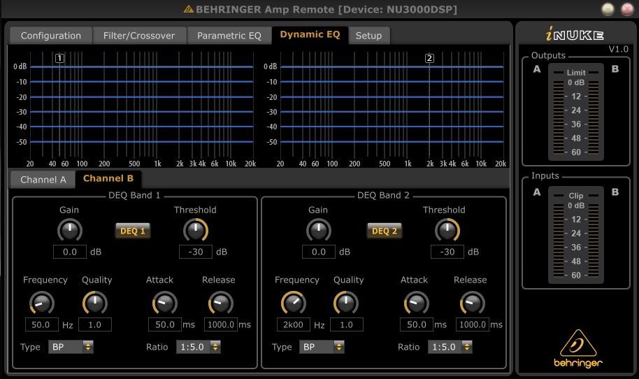The height and width of the screenshot is (379, 639).
Task: Open DEQ Band 1 Ratio dropdown
Action: coord(199,347)
